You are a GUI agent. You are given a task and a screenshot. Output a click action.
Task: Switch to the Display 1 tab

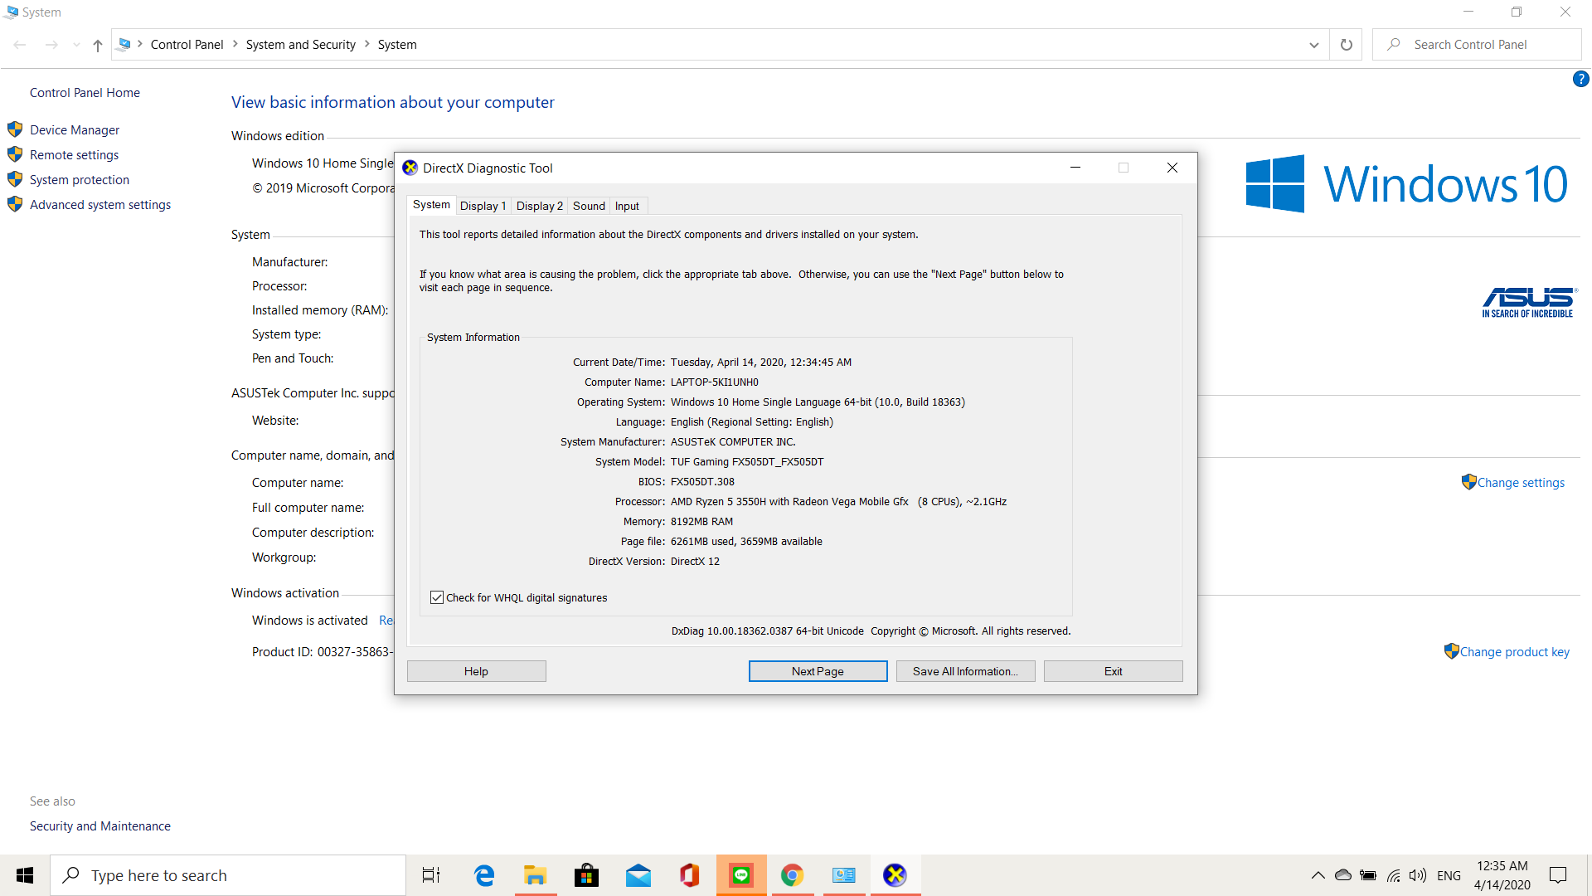[483, 206]
